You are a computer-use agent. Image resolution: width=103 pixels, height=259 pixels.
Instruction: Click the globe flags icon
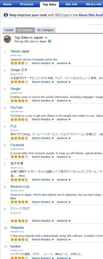(7, 39)
